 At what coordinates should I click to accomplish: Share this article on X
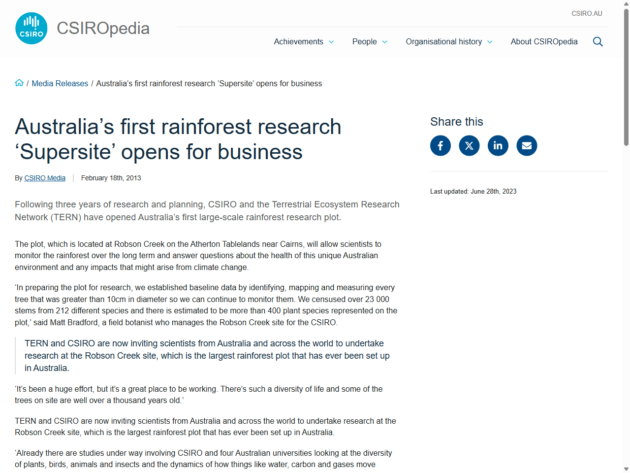point(469,146)
